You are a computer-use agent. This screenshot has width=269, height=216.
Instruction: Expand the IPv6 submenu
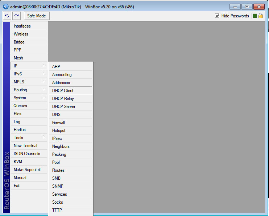[29, 74]
